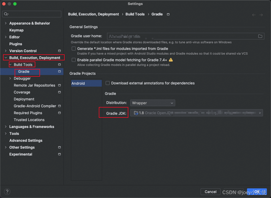Expand the Tools section

(x=6, y=133)
